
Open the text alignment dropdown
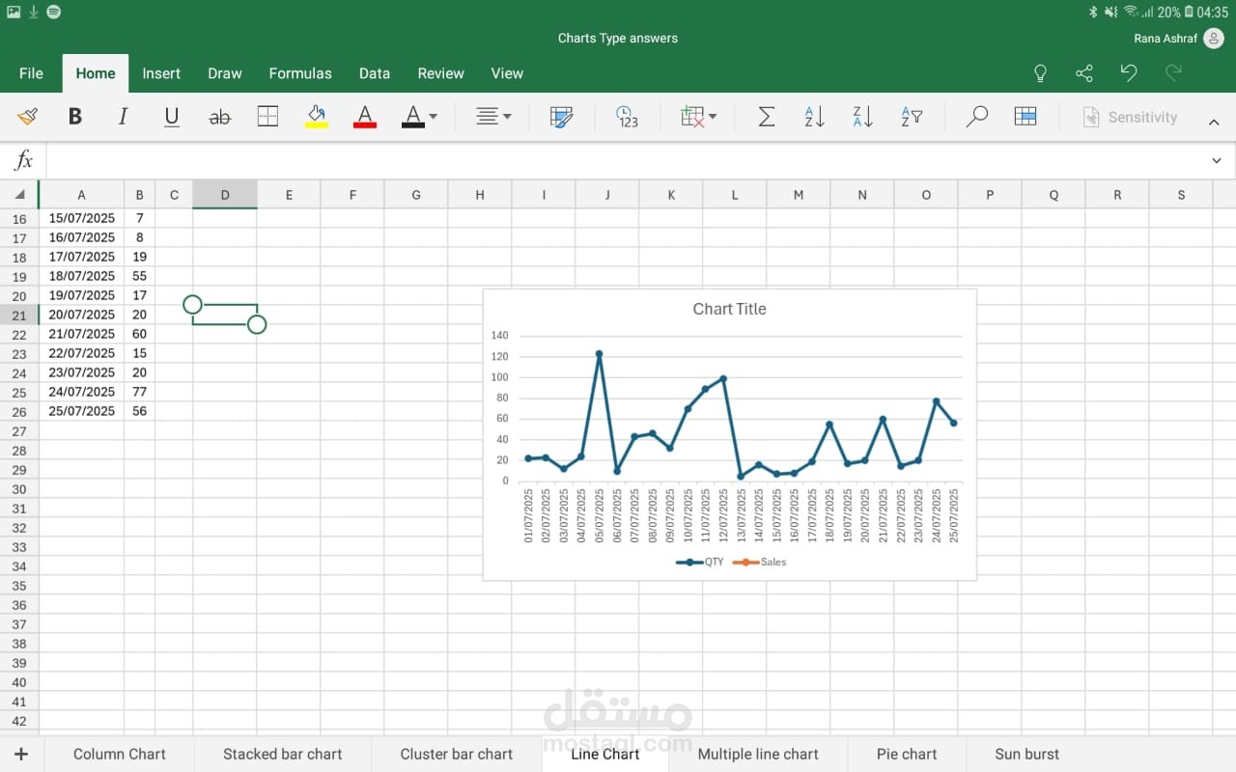click(493, 117)
